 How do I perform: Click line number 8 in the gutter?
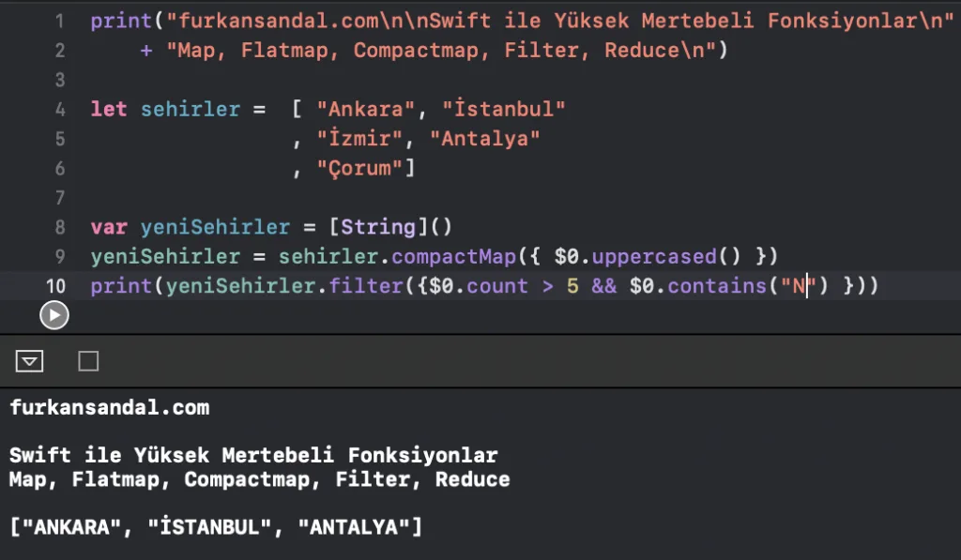coord(60,227)
